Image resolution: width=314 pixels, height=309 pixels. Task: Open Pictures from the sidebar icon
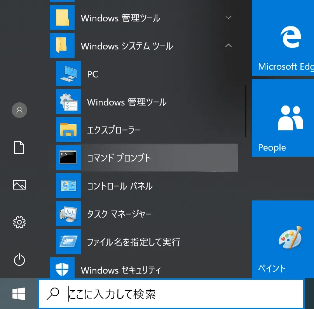19,185
